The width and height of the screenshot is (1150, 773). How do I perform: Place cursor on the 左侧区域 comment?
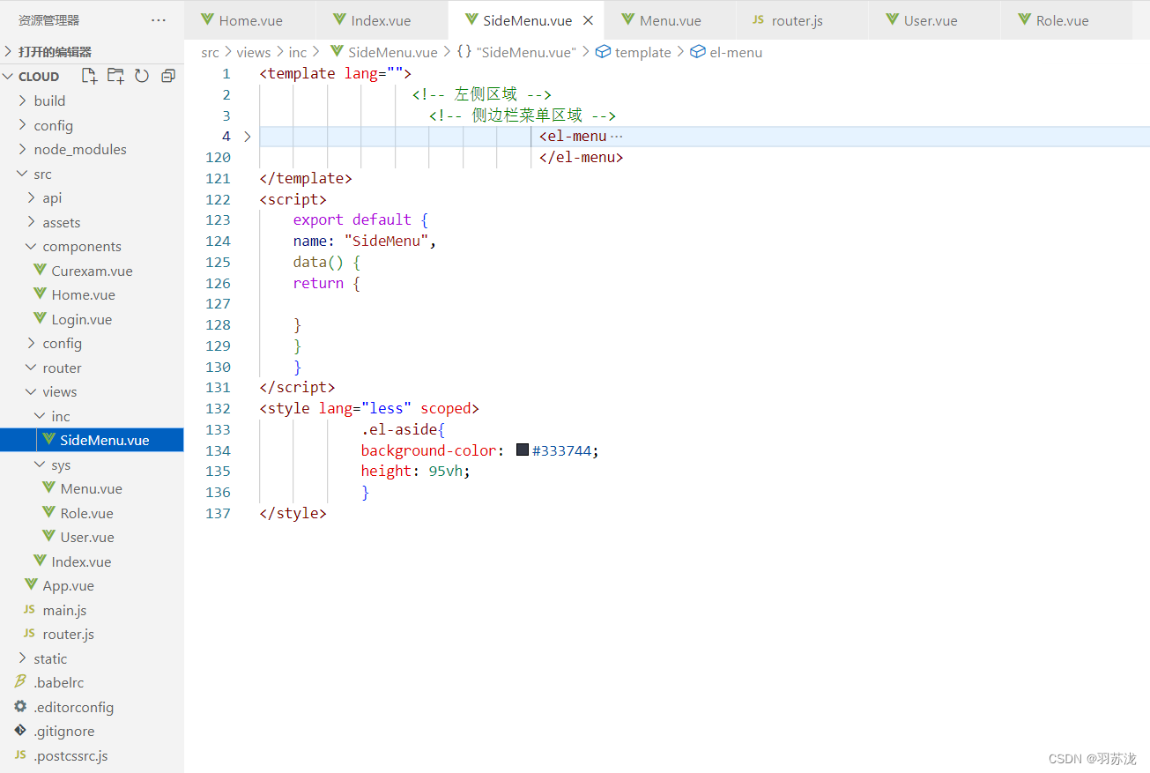(x=481, y=94)
